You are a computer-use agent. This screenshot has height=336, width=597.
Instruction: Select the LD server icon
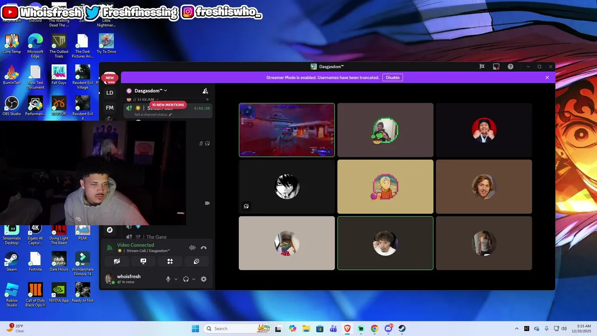(110, 93)
